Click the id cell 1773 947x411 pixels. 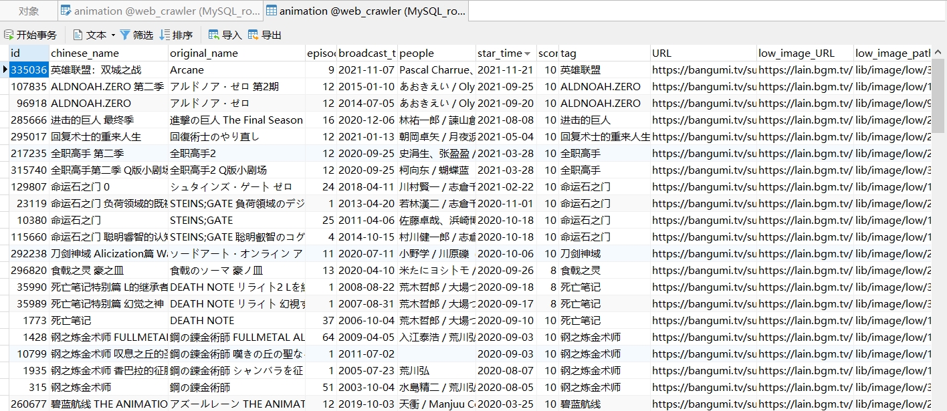point(29,320)
